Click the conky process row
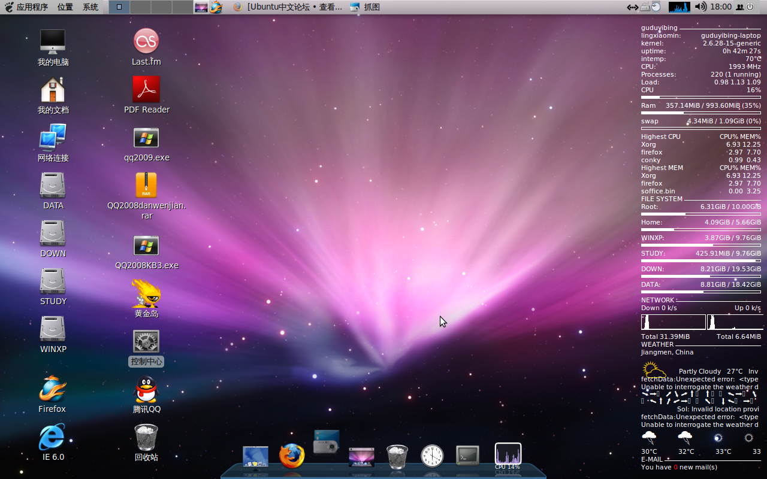Viewport: 767px width, 479px height. click(x=701, y=160)
